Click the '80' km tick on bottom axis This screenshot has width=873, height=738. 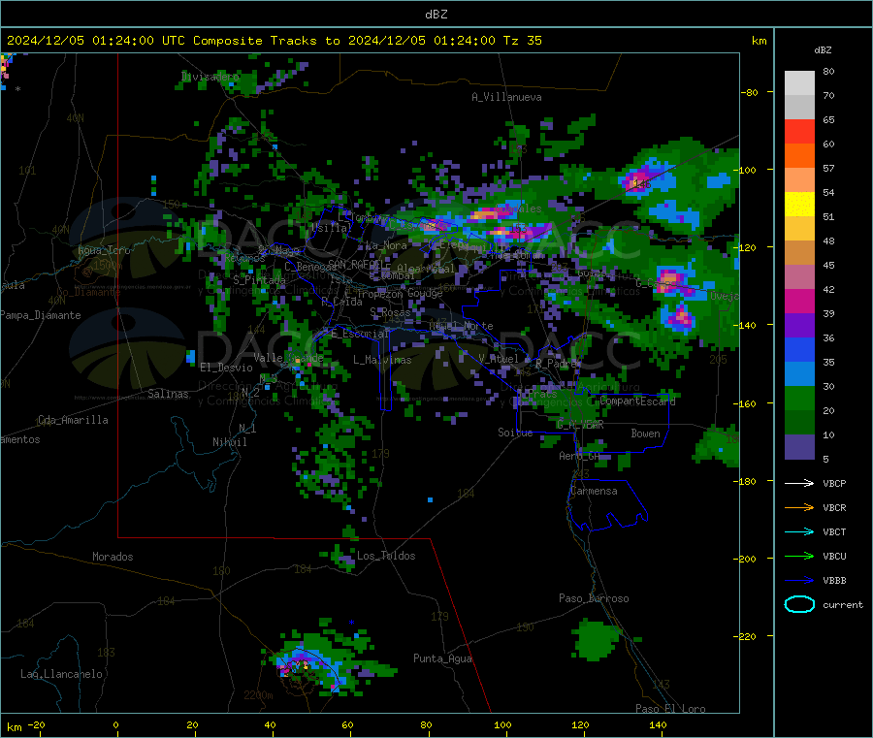(426, 724)
